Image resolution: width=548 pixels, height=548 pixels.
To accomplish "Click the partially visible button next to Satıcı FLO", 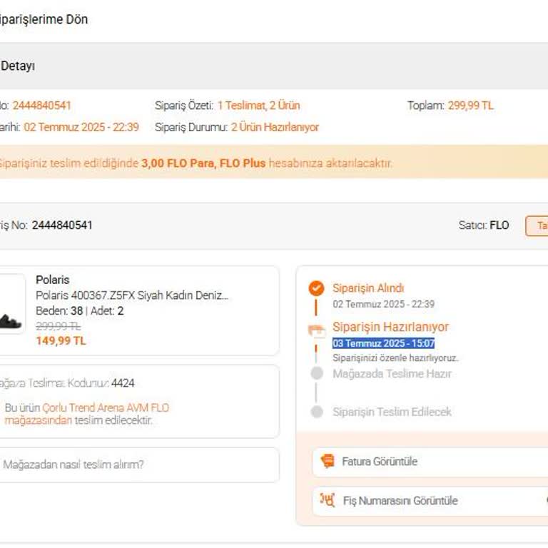I will coord(537,225).
